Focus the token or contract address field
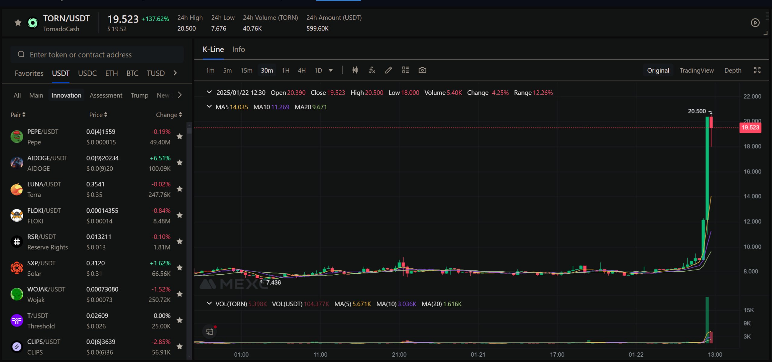772x362 pixels. click(x=97, y=55)
